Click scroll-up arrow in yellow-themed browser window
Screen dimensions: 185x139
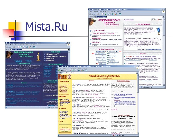(138, 75)
